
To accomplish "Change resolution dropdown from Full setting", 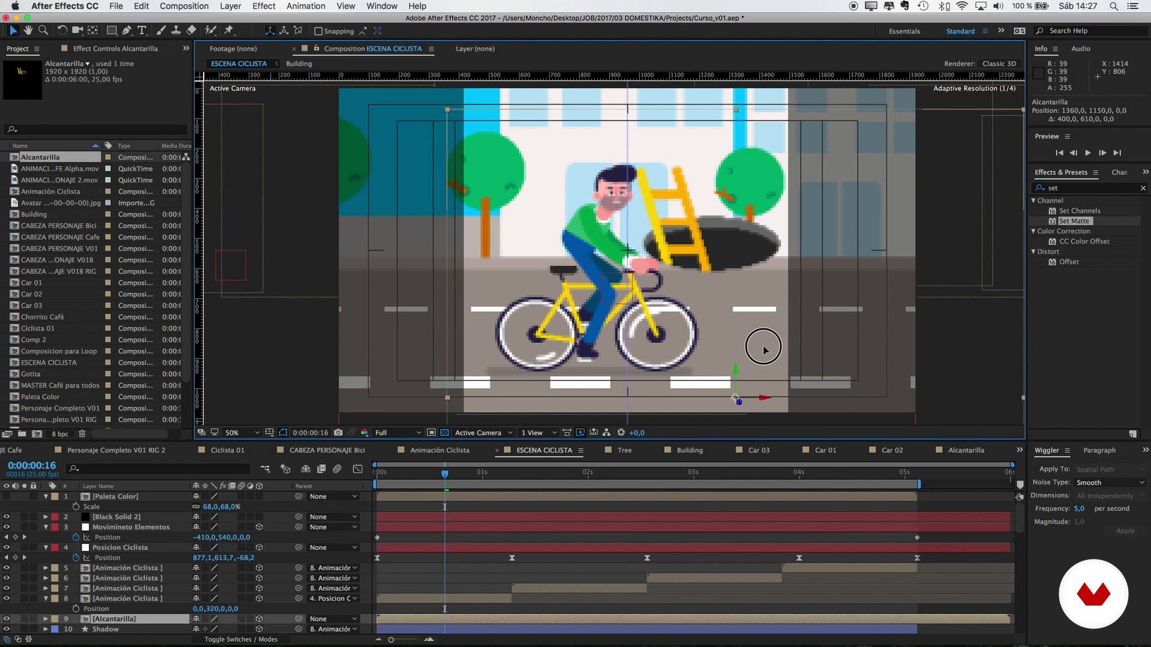I will (x=395, y=432).
